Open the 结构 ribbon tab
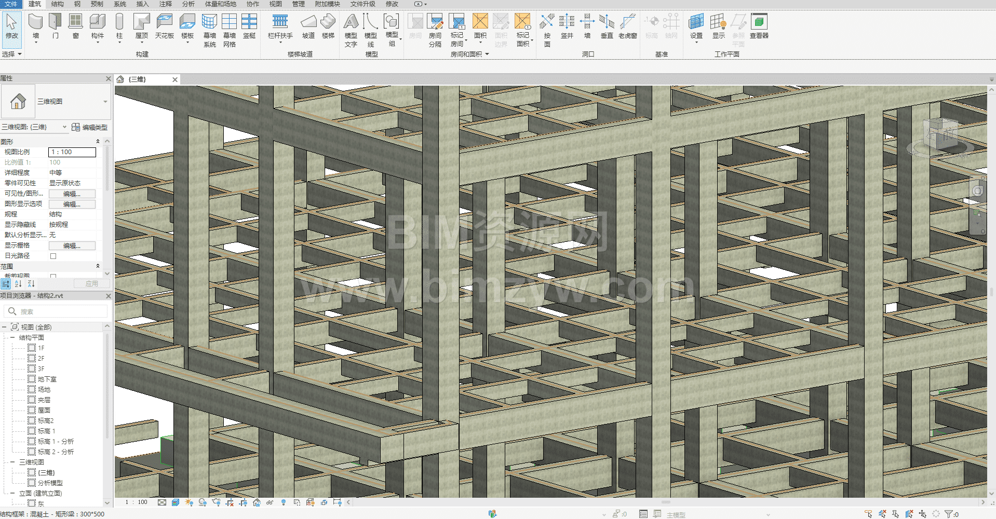The width and height of the screenshot is (996, 519). coord(57,4)
